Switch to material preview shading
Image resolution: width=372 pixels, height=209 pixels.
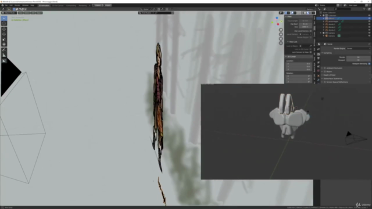pyautogui.click(x=307, y=13)
